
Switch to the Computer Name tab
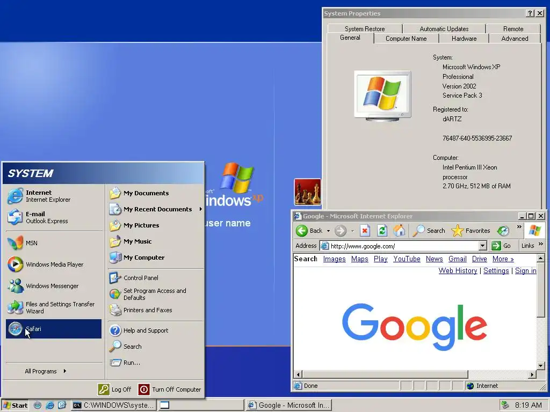[x=406, y=39]
